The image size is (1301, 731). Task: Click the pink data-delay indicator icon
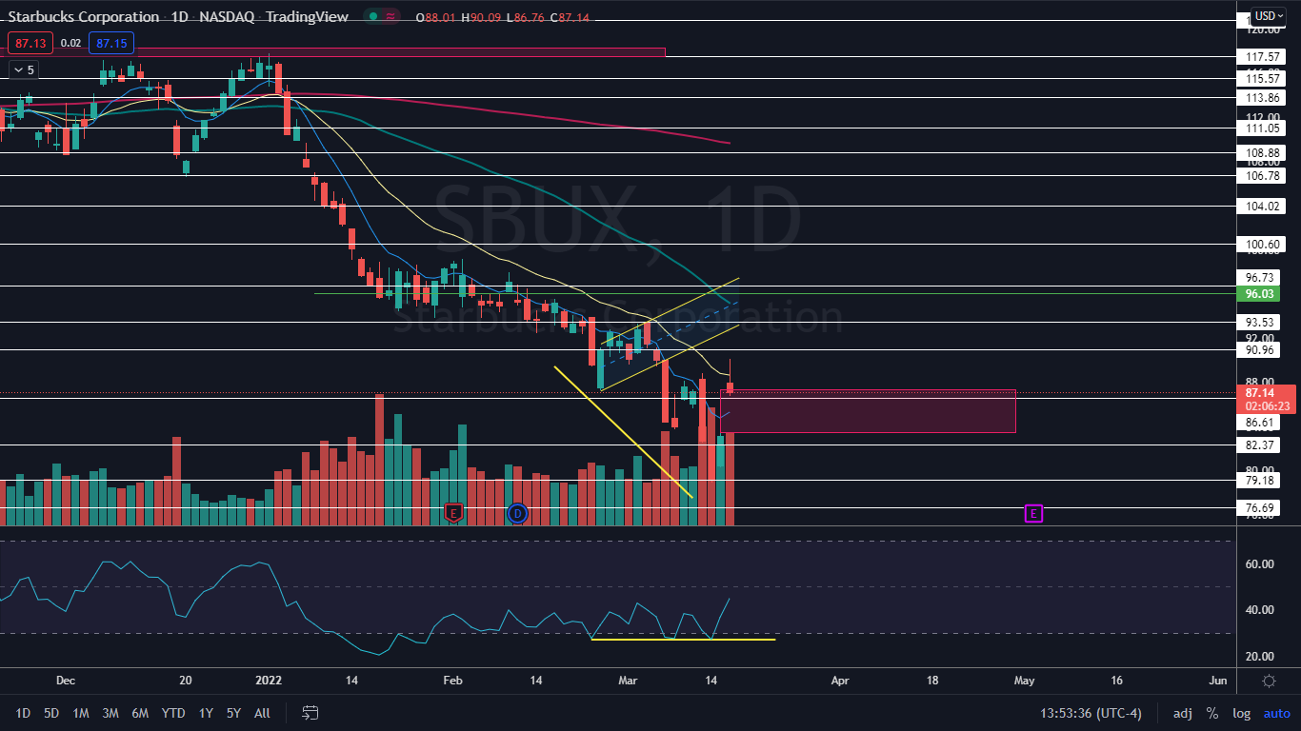coord(392,17)
